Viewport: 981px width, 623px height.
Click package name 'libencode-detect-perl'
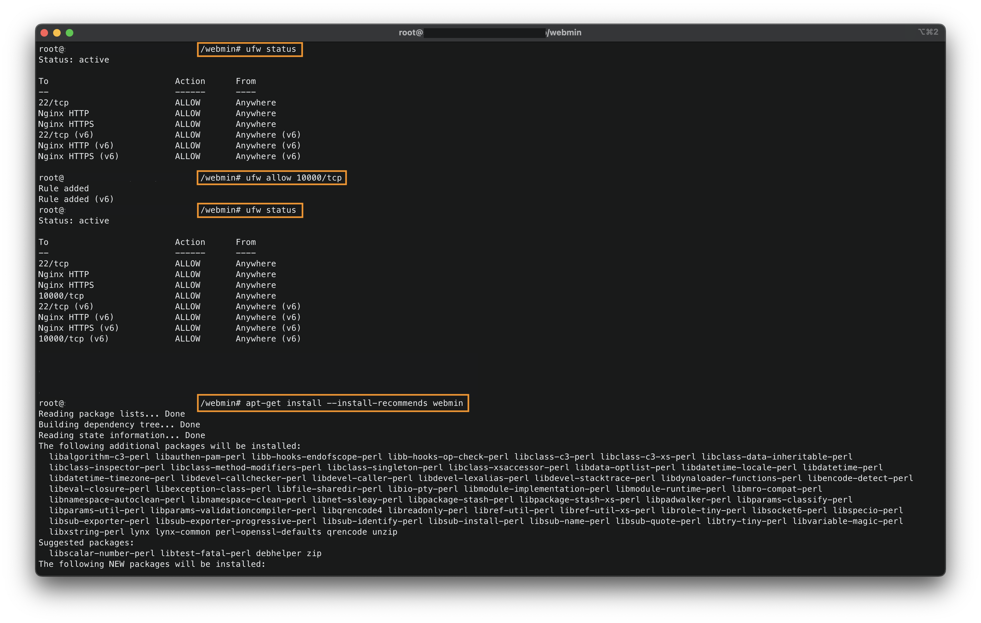tap(860, 478)
